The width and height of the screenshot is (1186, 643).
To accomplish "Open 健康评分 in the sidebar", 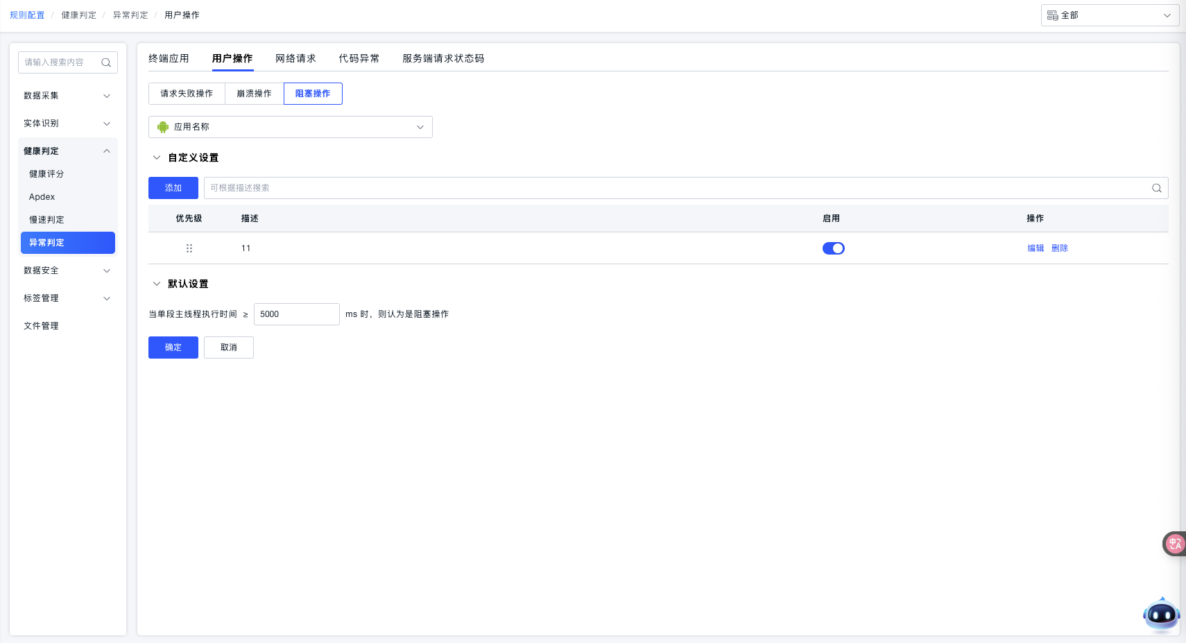I will [x=46, y=174].
